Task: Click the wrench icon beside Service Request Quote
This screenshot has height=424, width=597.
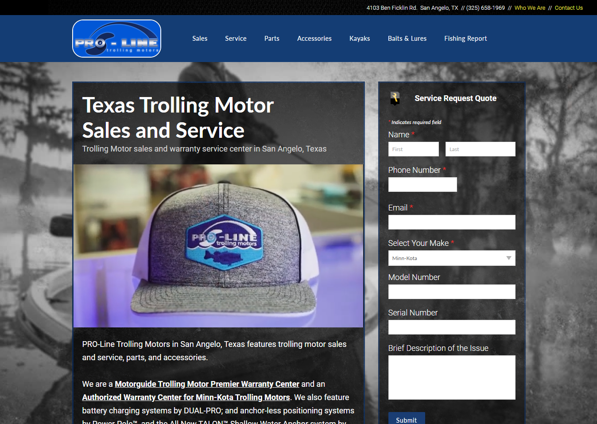Action: click(x=395, y=98)
